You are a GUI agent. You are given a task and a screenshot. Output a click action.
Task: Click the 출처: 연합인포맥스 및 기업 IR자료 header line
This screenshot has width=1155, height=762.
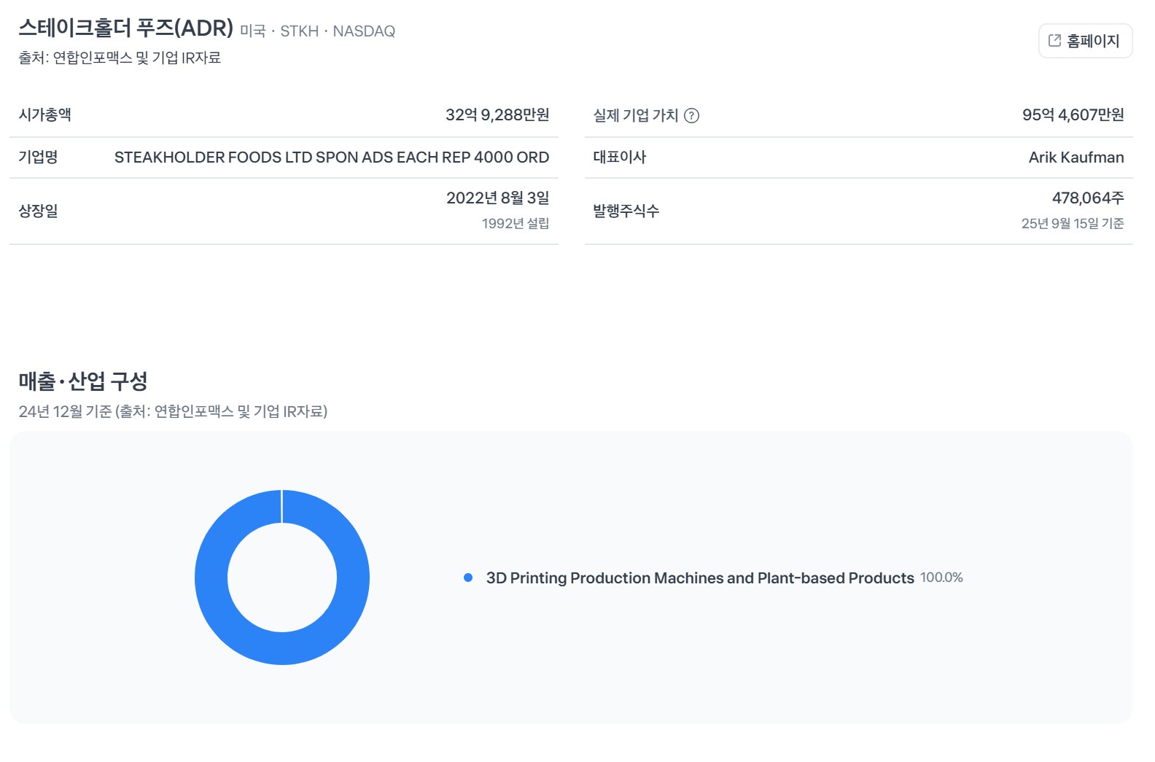[x=120, y=58]
